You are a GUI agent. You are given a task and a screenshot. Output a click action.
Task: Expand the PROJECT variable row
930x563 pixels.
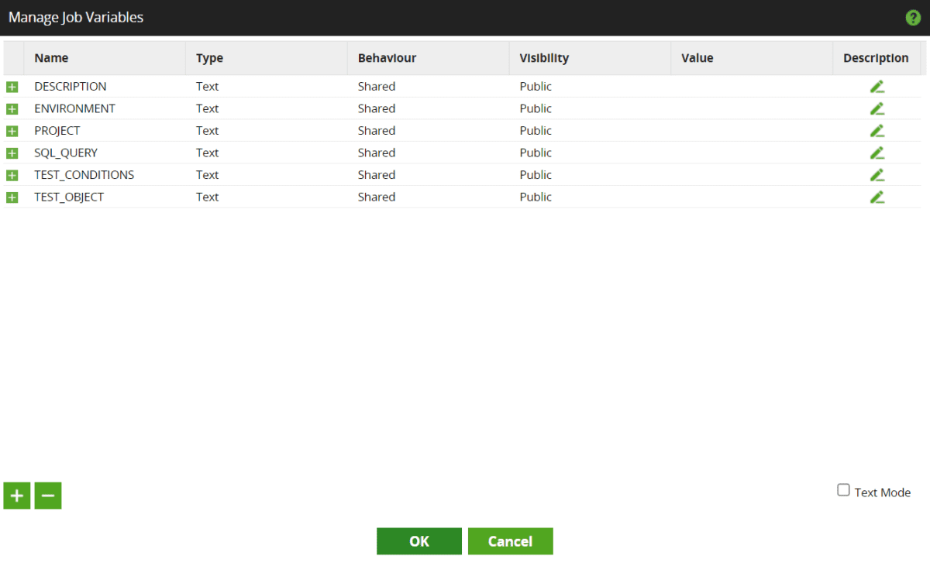(12, 131)
